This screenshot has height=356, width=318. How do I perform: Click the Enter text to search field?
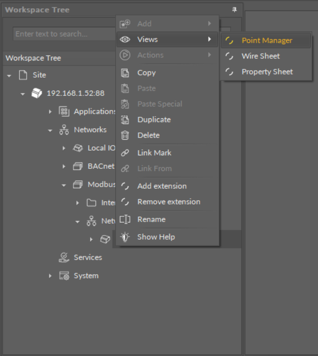(x=63, y=34)
